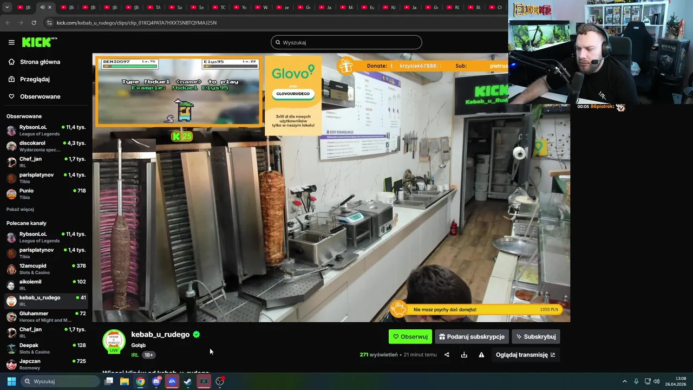Screen dimensions: 693x390
Task: Click the taskbar Wyszukaj search box
Action: (61, 381)
